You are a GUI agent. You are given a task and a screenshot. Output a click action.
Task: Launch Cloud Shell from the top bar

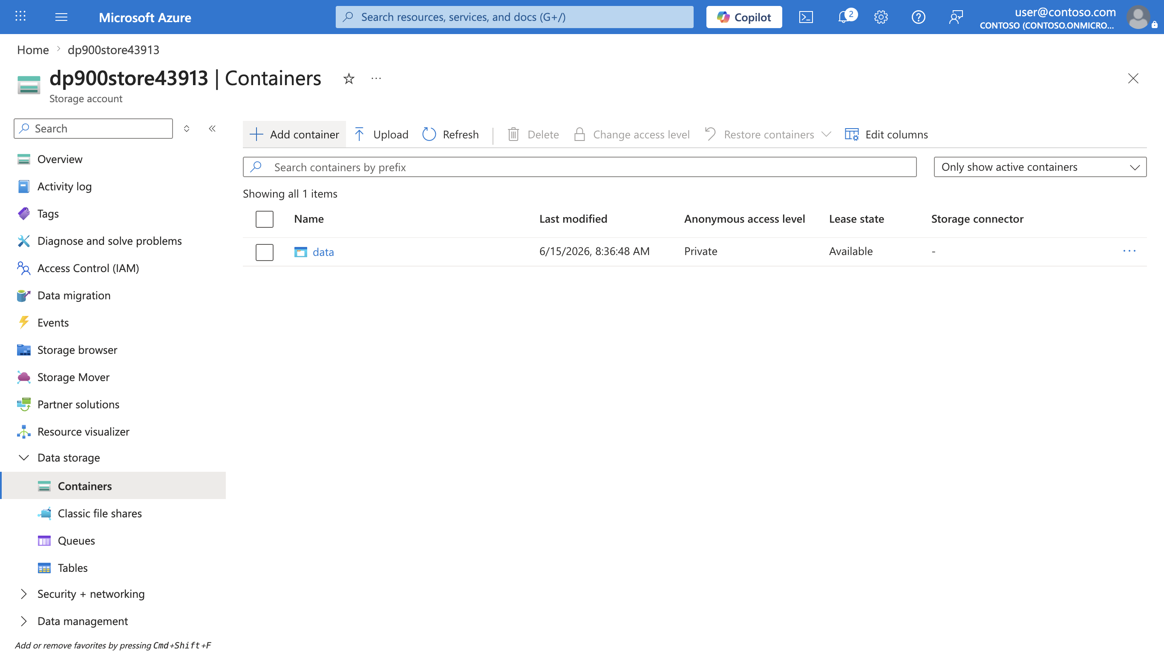coord(806,17)
